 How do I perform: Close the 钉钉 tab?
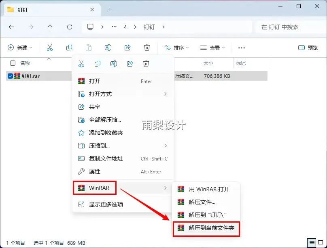pos(92,10)
